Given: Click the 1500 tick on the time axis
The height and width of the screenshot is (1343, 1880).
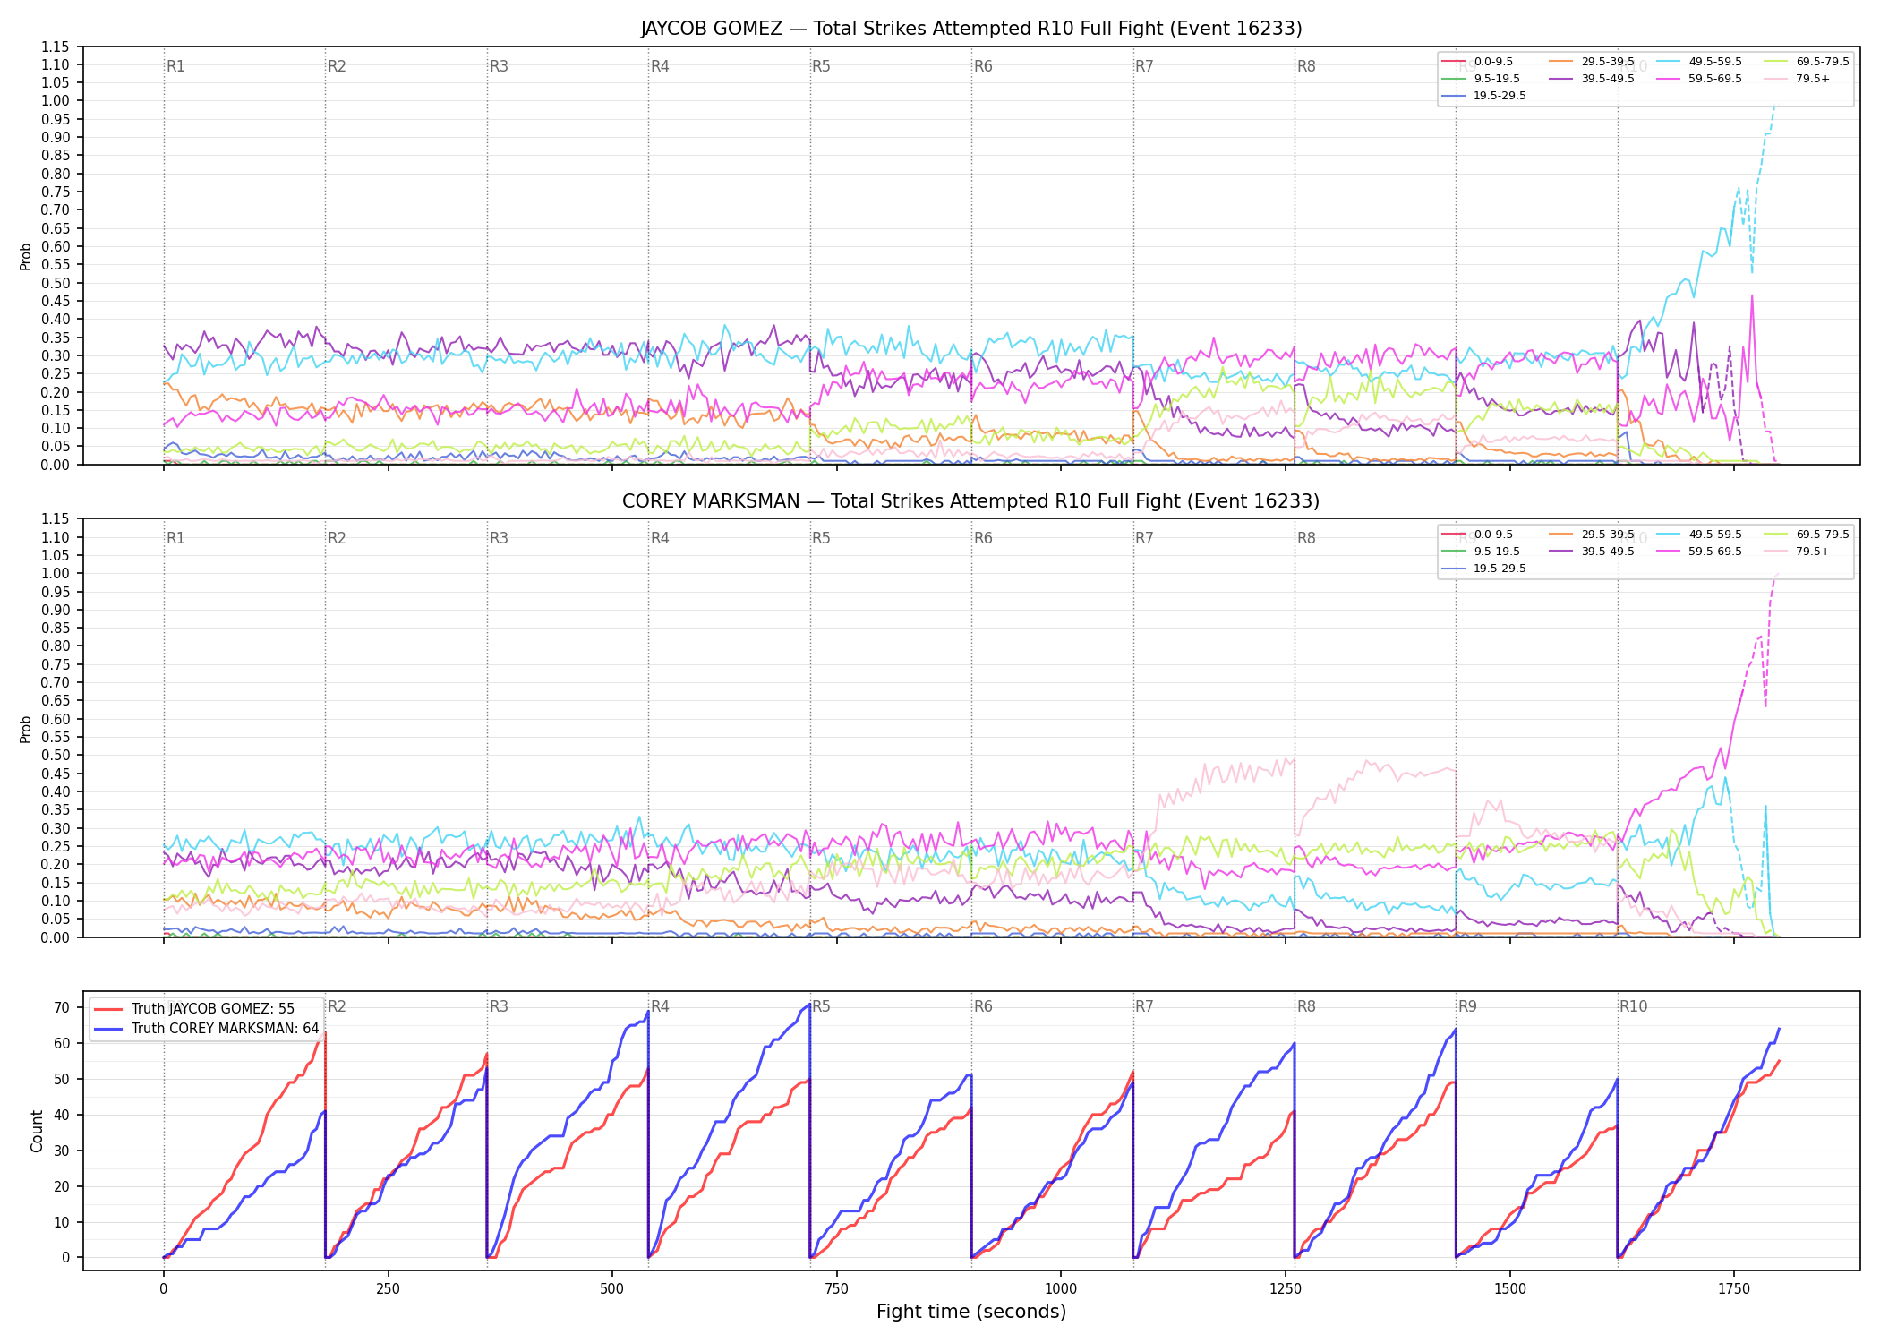Looking at the screenshot, I should click(1510, 1289).
